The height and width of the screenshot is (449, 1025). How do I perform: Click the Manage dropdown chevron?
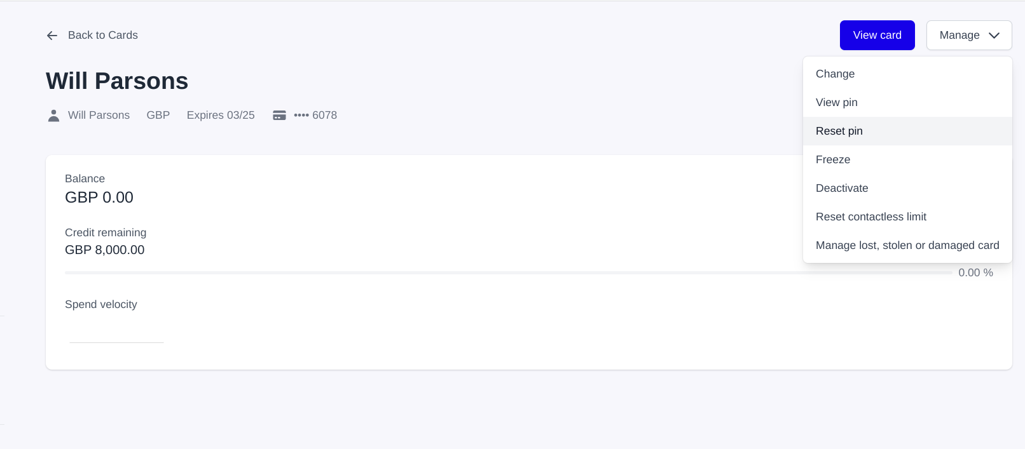click(994, 36)
